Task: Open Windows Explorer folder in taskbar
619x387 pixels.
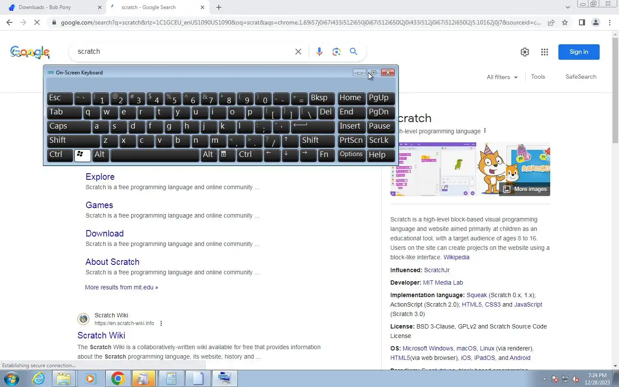Action: (64, 379)
